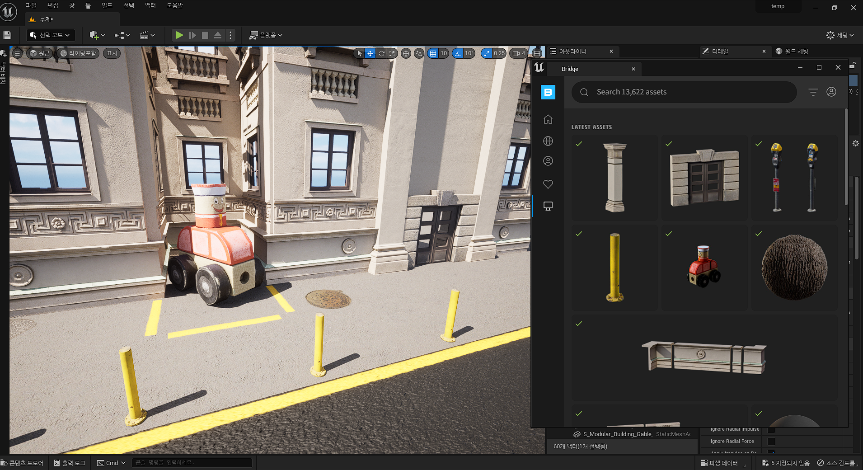Open Bridge Local monitor sidebar icon
Screen dimensions: 863x470
pyautogui.click(x=548, y=206)
